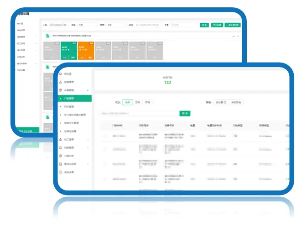Screen dimensions: 307x227
Task: Click the person icon below the home icon
Action: (61, 82)
